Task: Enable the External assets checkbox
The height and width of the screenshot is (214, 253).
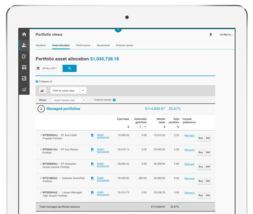Action: [91, 100]
